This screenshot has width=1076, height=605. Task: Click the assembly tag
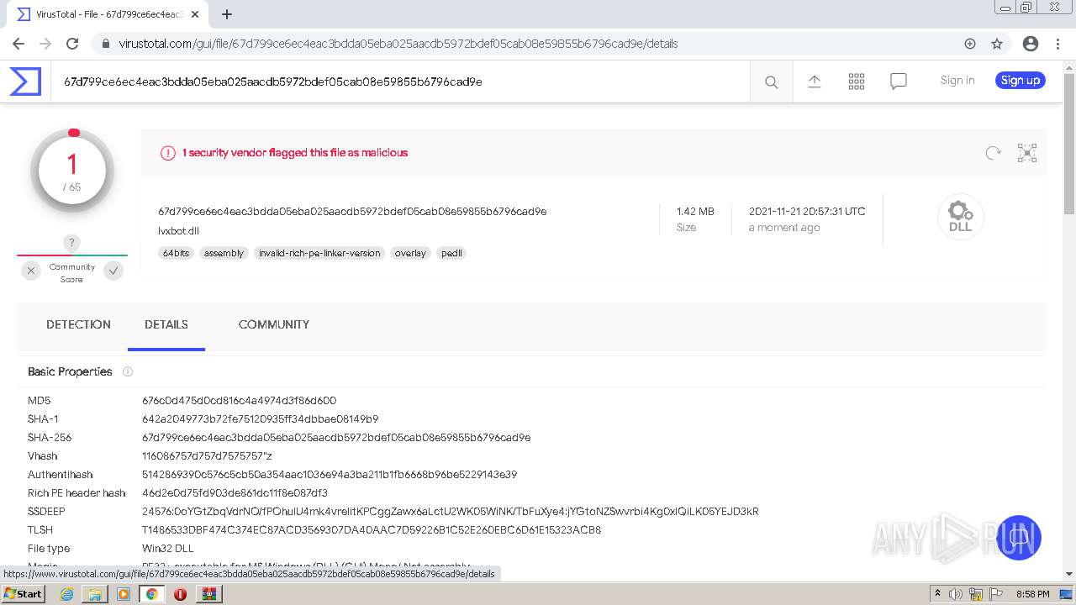(x=224, y=253)
